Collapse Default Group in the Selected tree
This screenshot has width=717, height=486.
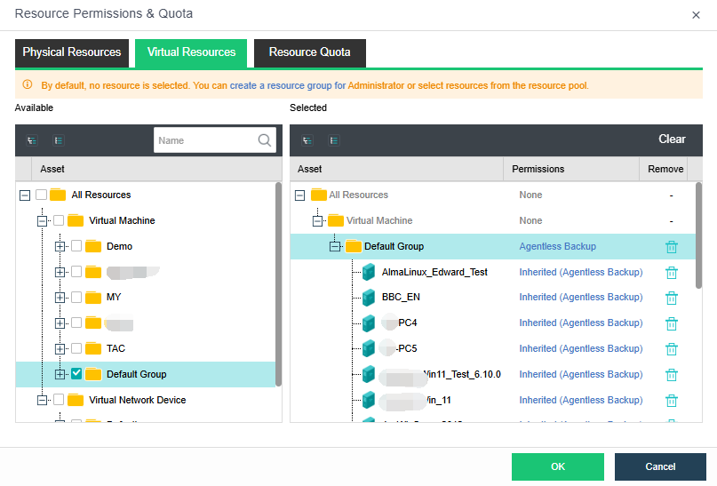[x=335, y=247]
